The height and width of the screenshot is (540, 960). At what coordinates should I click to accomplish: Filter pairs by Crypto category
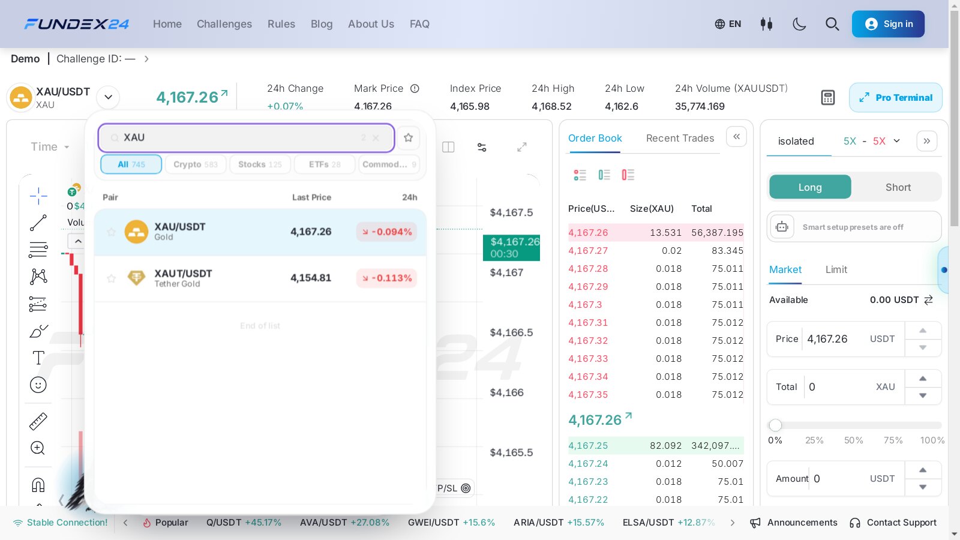point(196,164)
